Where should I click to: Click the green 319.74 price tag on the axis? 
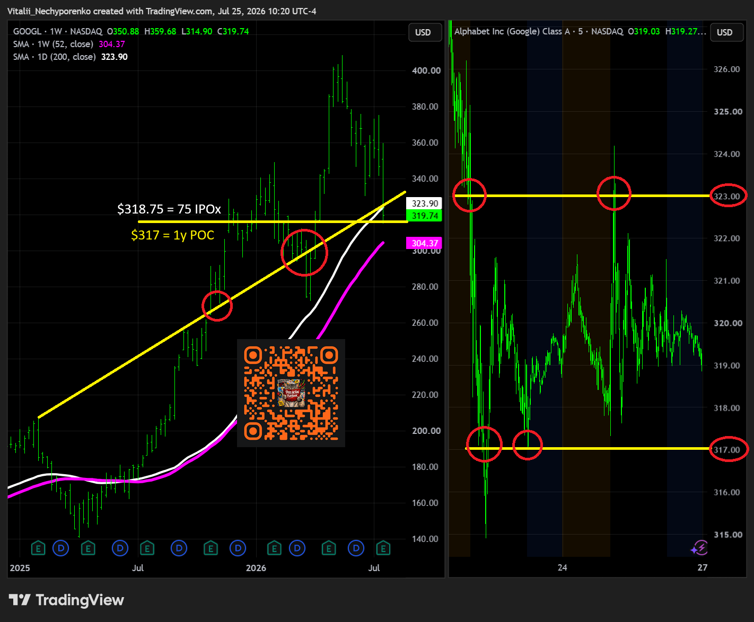(x=425, y=216)
